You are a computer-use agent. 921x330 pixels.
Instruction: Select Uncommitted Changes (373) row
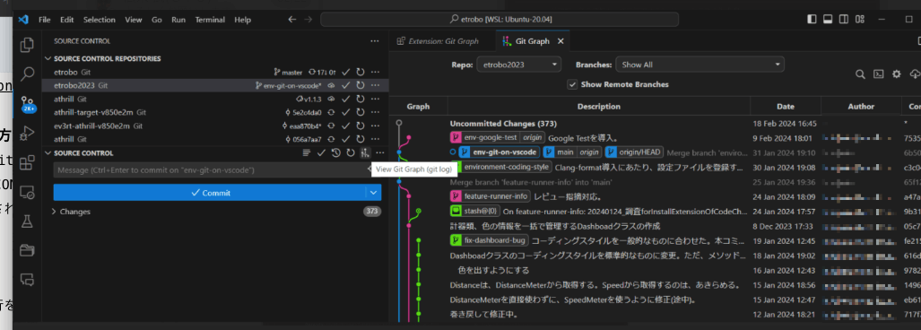click(655, 124)
